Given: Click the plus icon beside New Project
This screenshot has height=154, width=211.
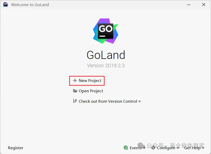Looking at the screenshot, I should [75, 80].
